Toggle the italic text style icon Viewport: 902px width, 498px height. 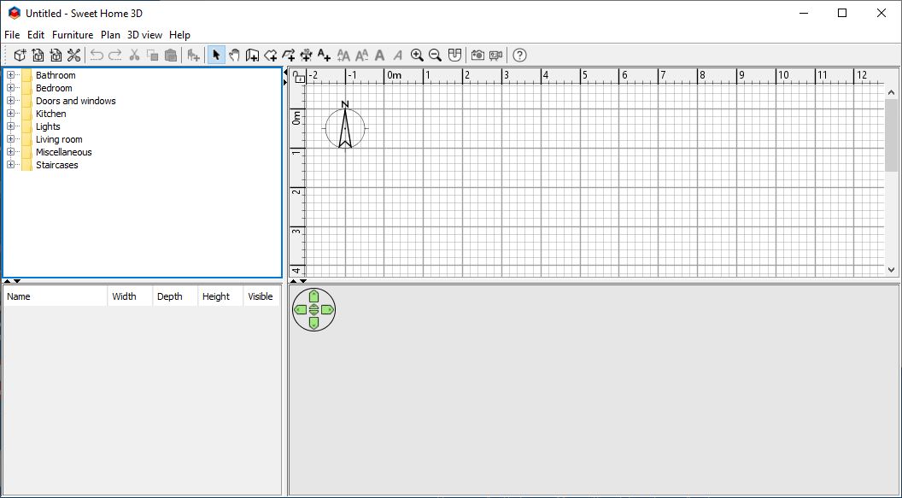tap(397, 56)
